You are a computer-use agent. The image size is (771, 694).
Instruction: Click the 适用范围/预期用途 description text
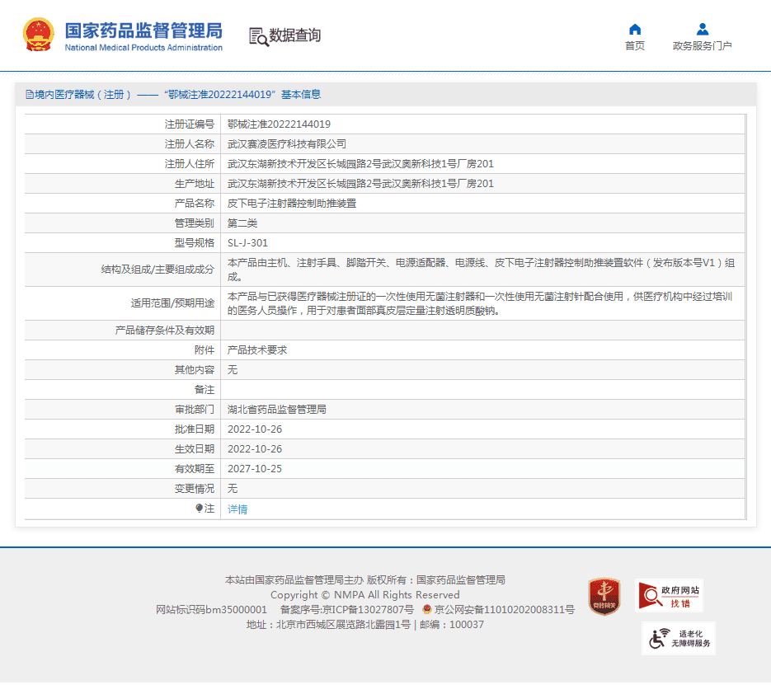480,303
